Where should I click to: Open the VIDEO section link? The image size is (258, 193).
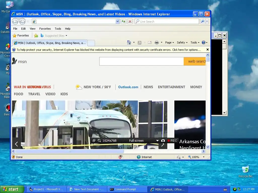coord(50,94)
